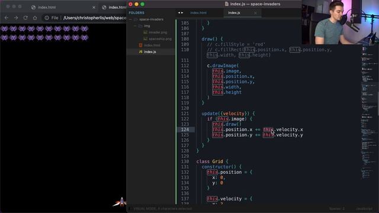The height and width of the screenshot is (213, 379).
Task: Click '.velocity.y' on line 125
Action: click(288, 135)
